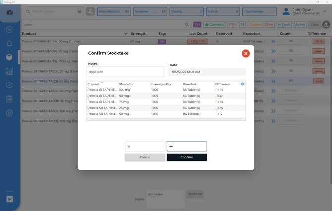Open the Invoices tab
Viewport: 332px width, 211px height.
pyautogui.click(x=150, y=11)
